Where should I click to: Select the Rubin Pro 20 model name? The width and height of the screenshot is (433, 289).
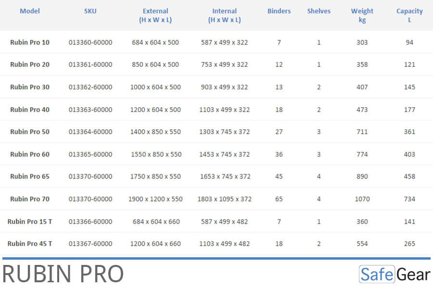pos(30,64)
